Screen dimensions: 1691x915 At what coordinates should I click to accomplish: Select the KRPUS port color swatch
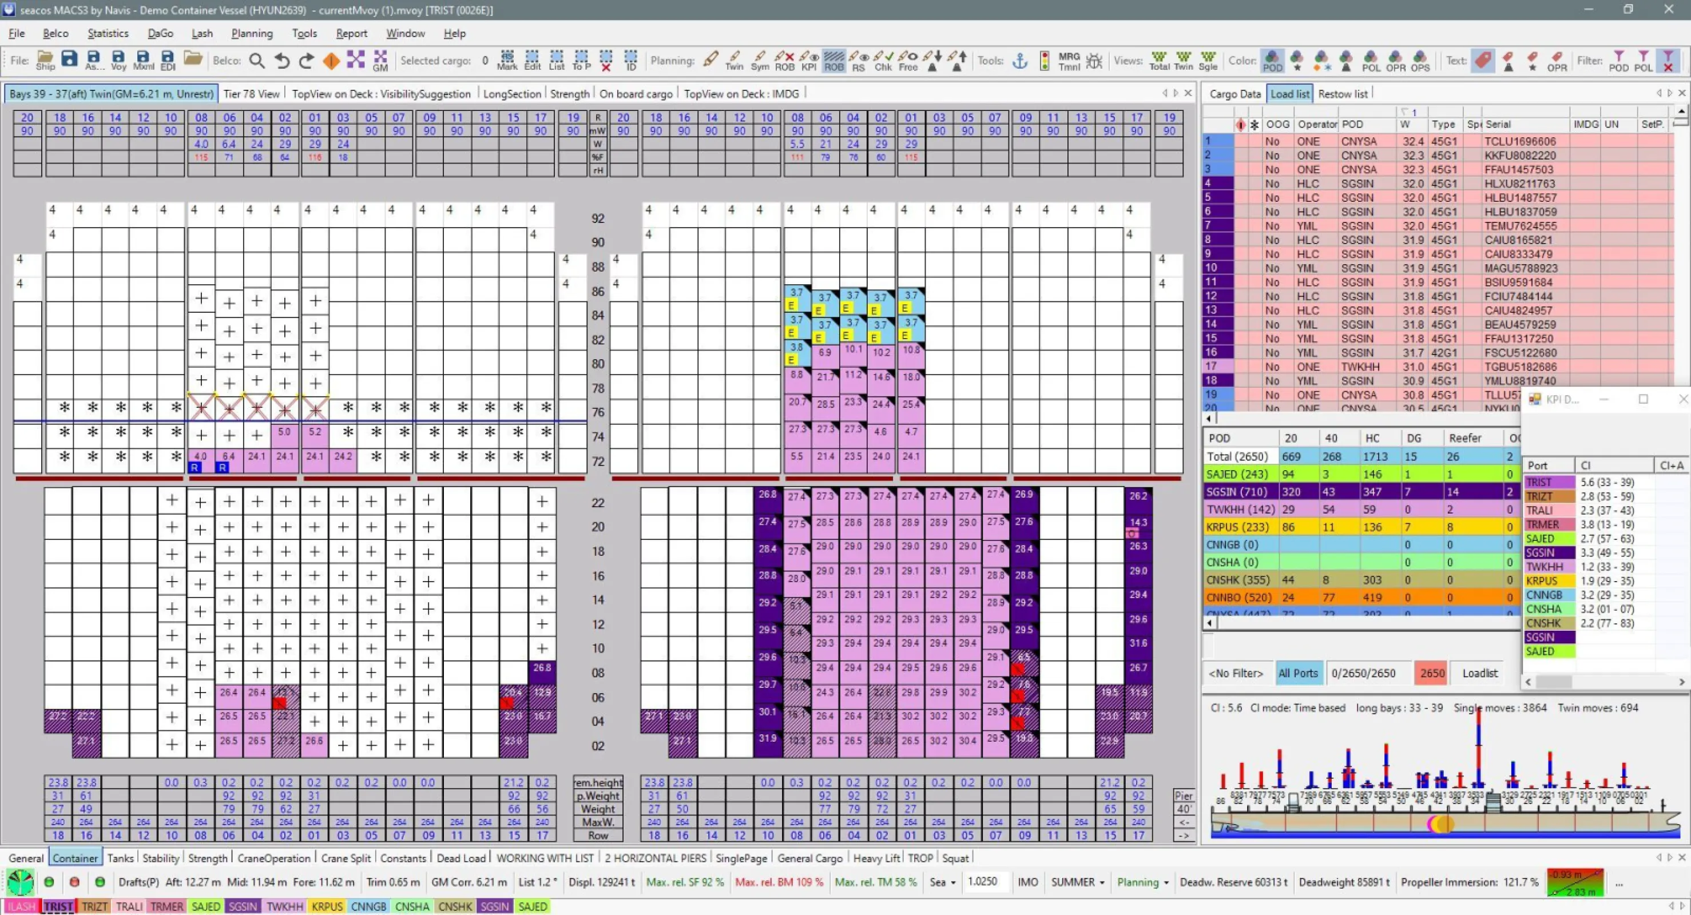click(x=327, y=906)
